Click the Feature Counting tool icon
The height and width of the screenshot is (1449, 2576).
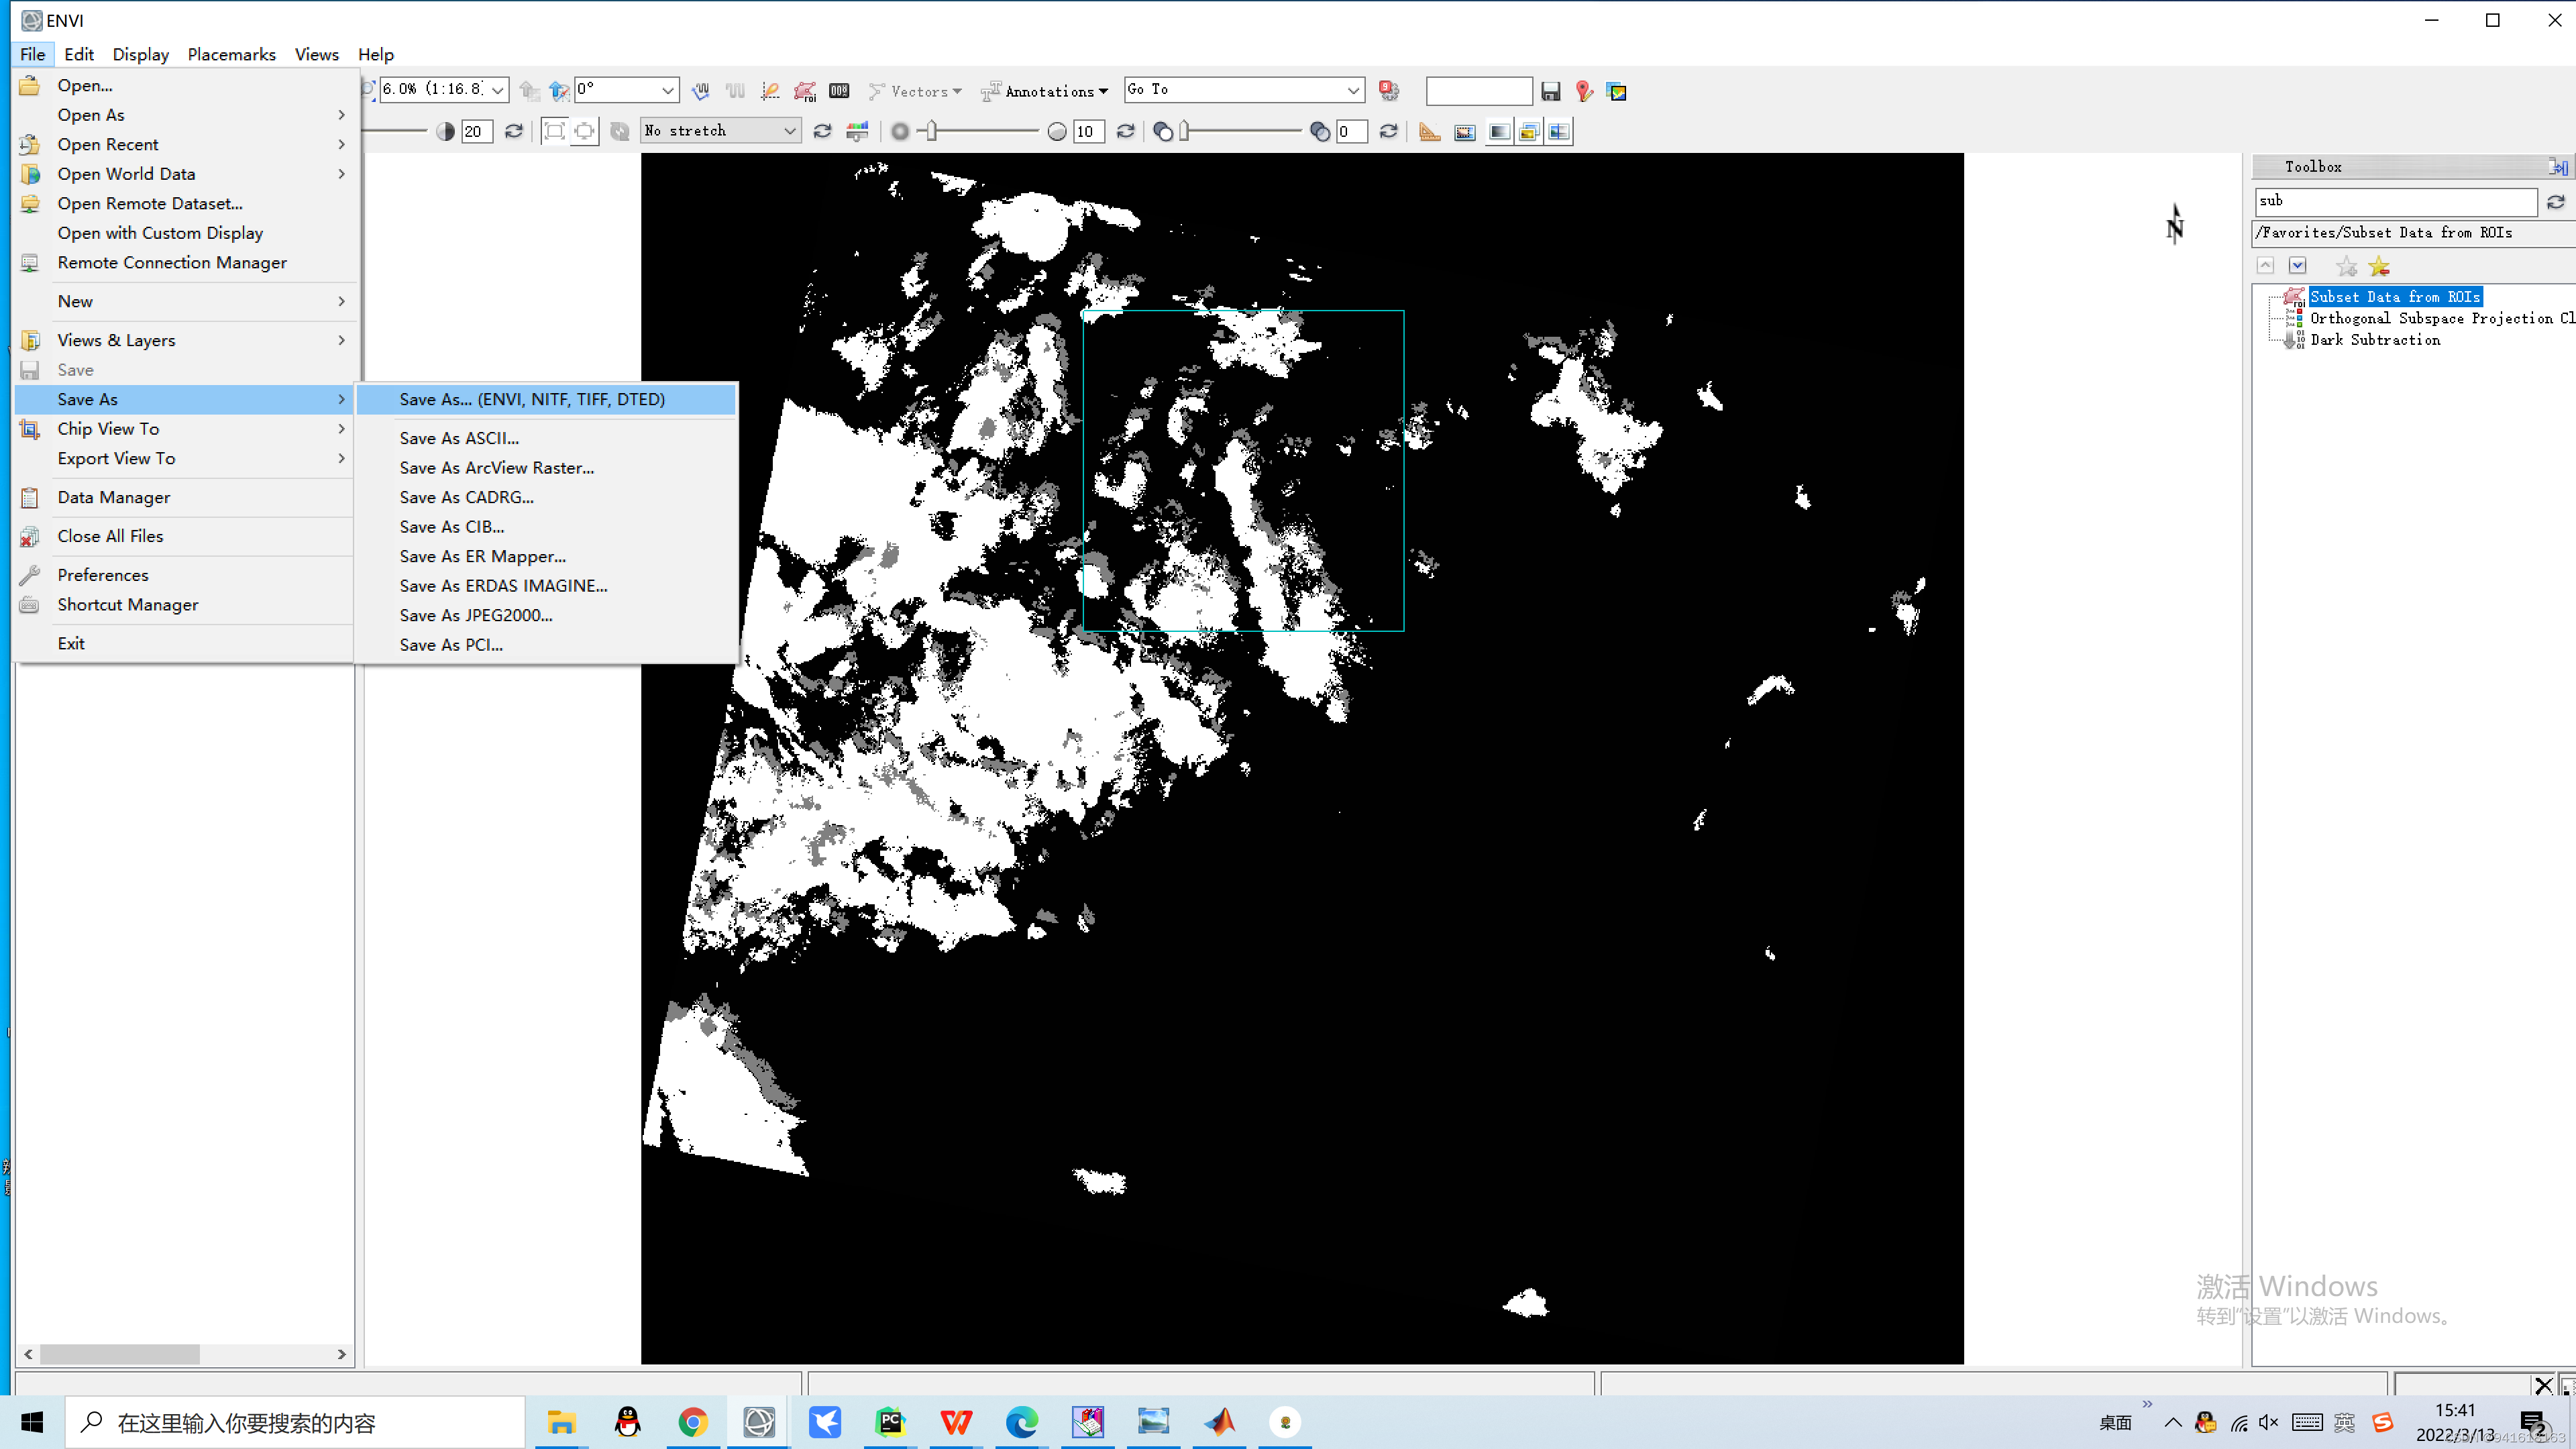[x=839, y=91]
